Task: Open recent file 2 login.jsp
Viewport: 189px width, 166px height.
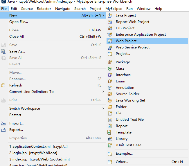Action: [x=53, y=153]
